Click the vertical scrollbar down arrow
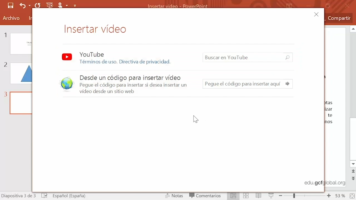The image size is (356, 200). click(x=353, y=164)
